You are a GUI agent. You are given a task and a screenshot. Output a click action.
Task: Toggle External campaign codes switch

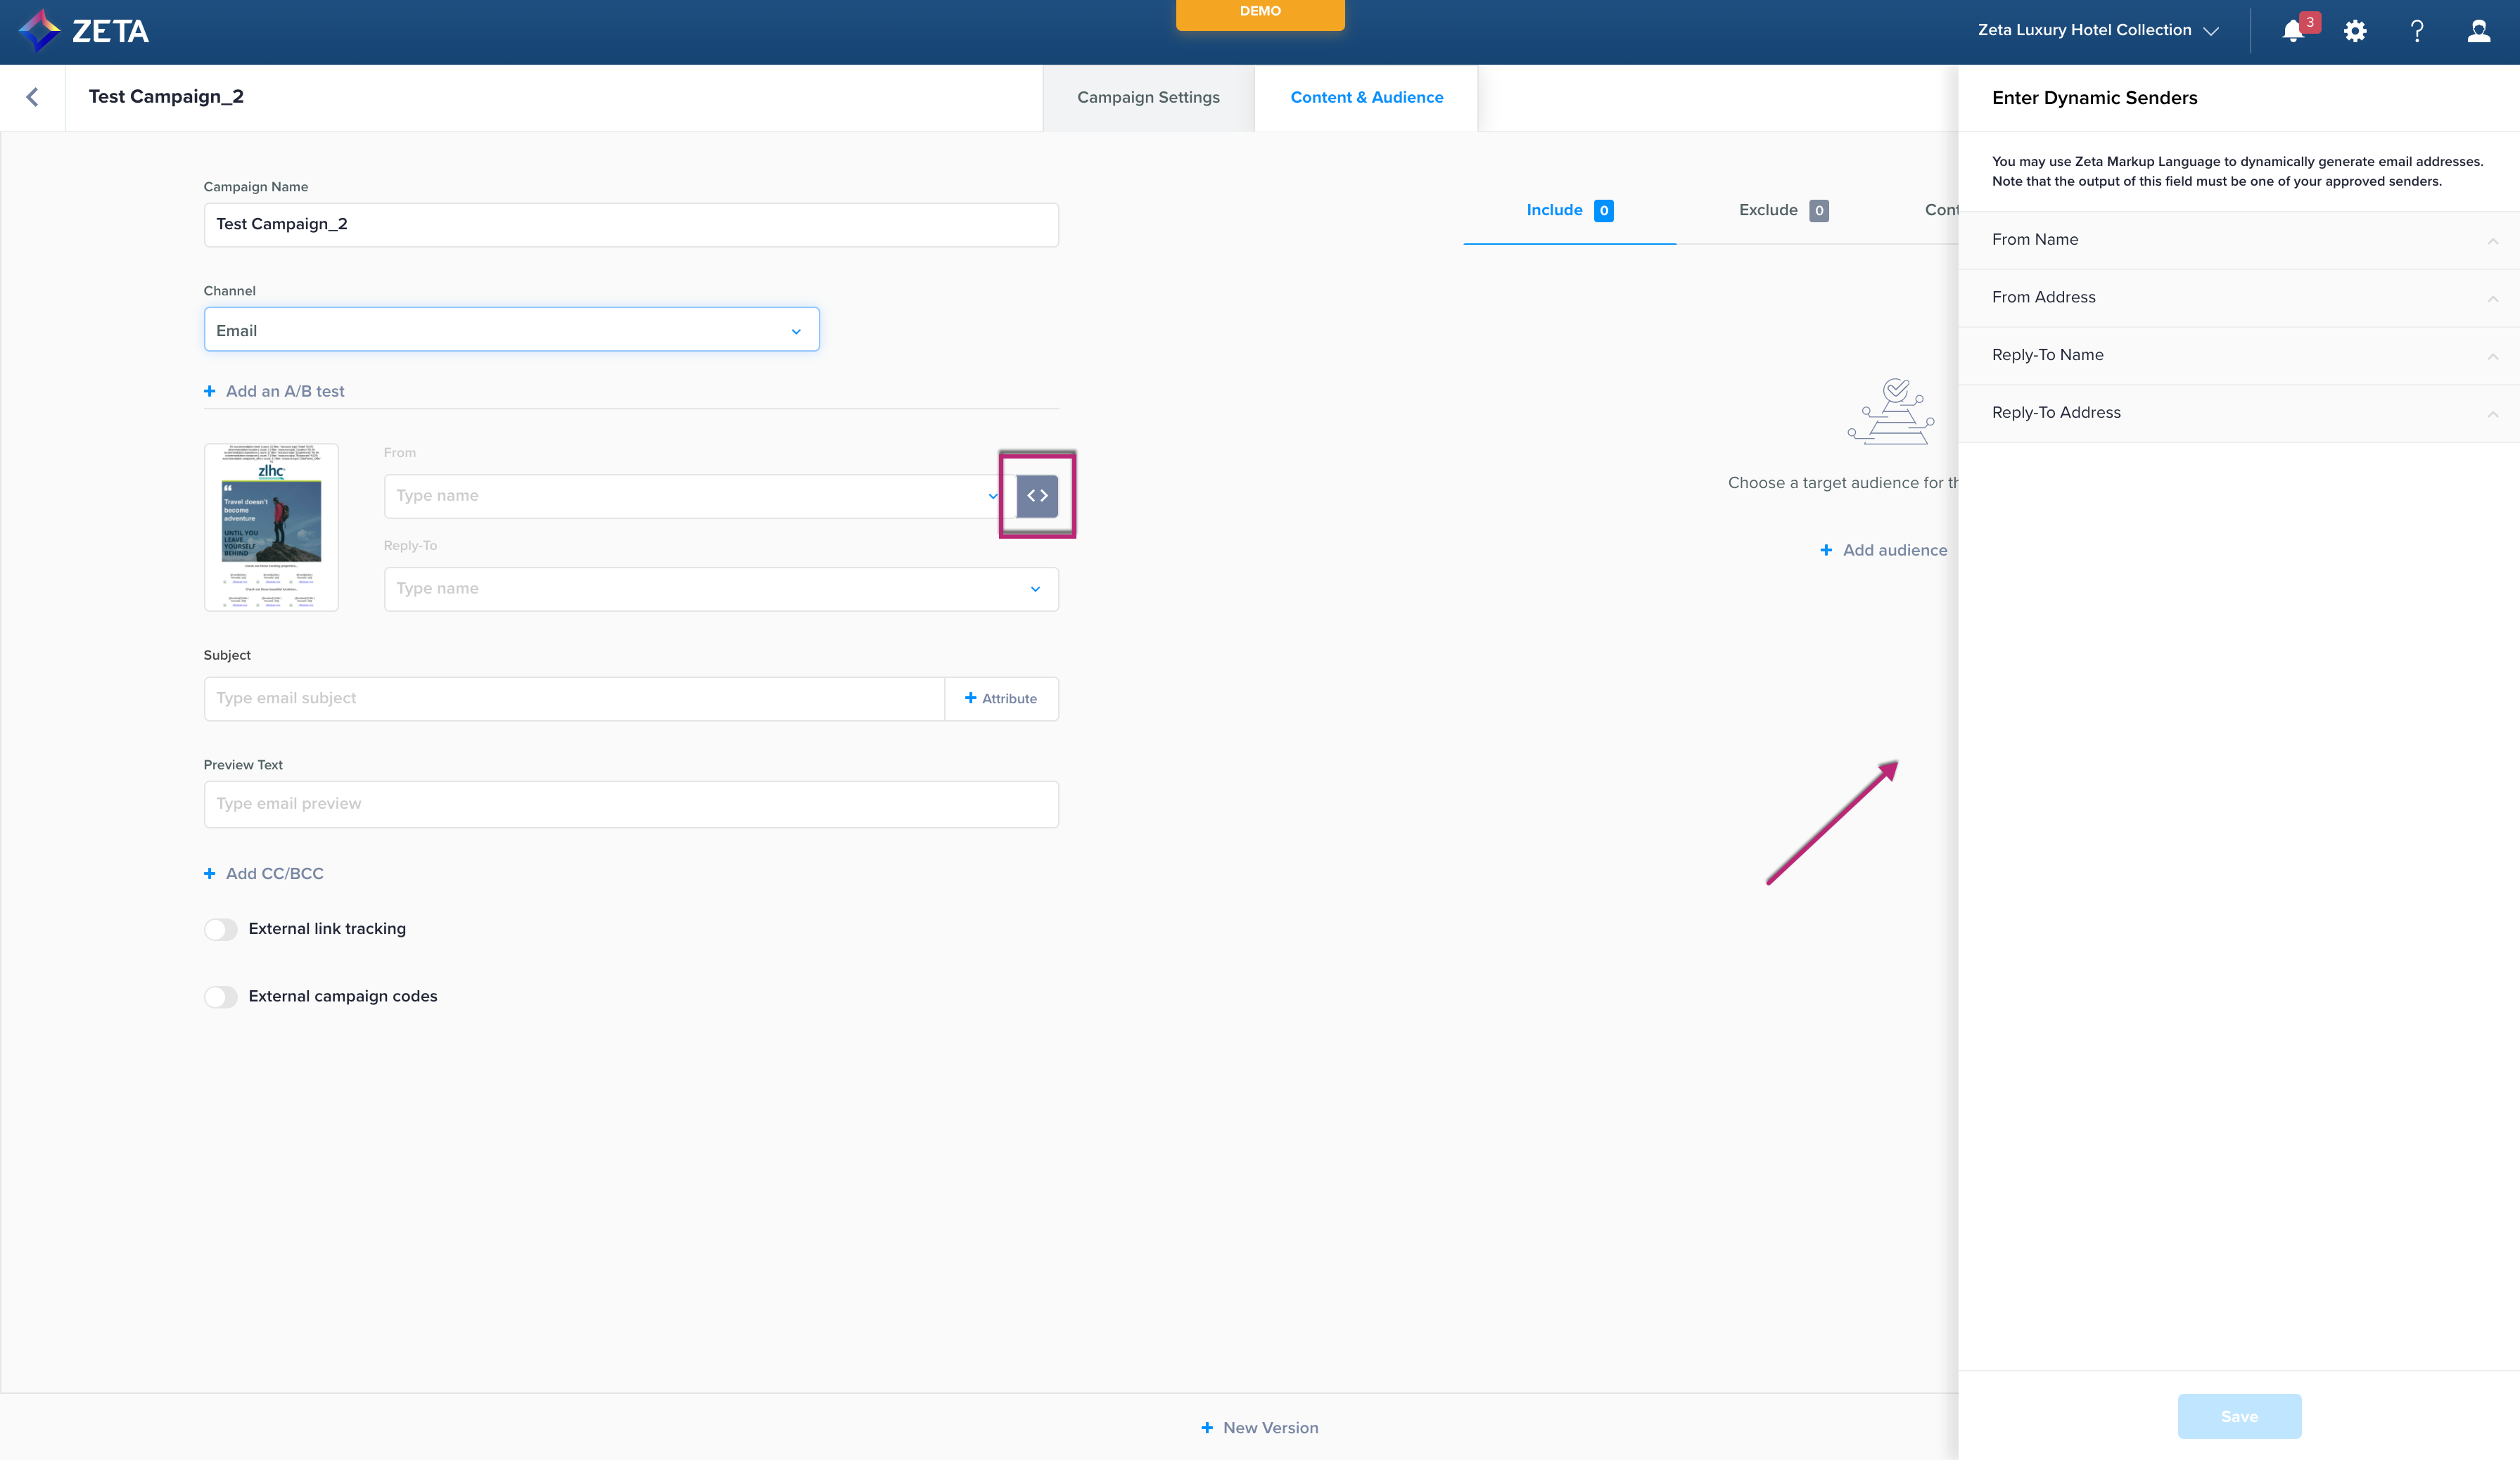(x=221, y=997)
